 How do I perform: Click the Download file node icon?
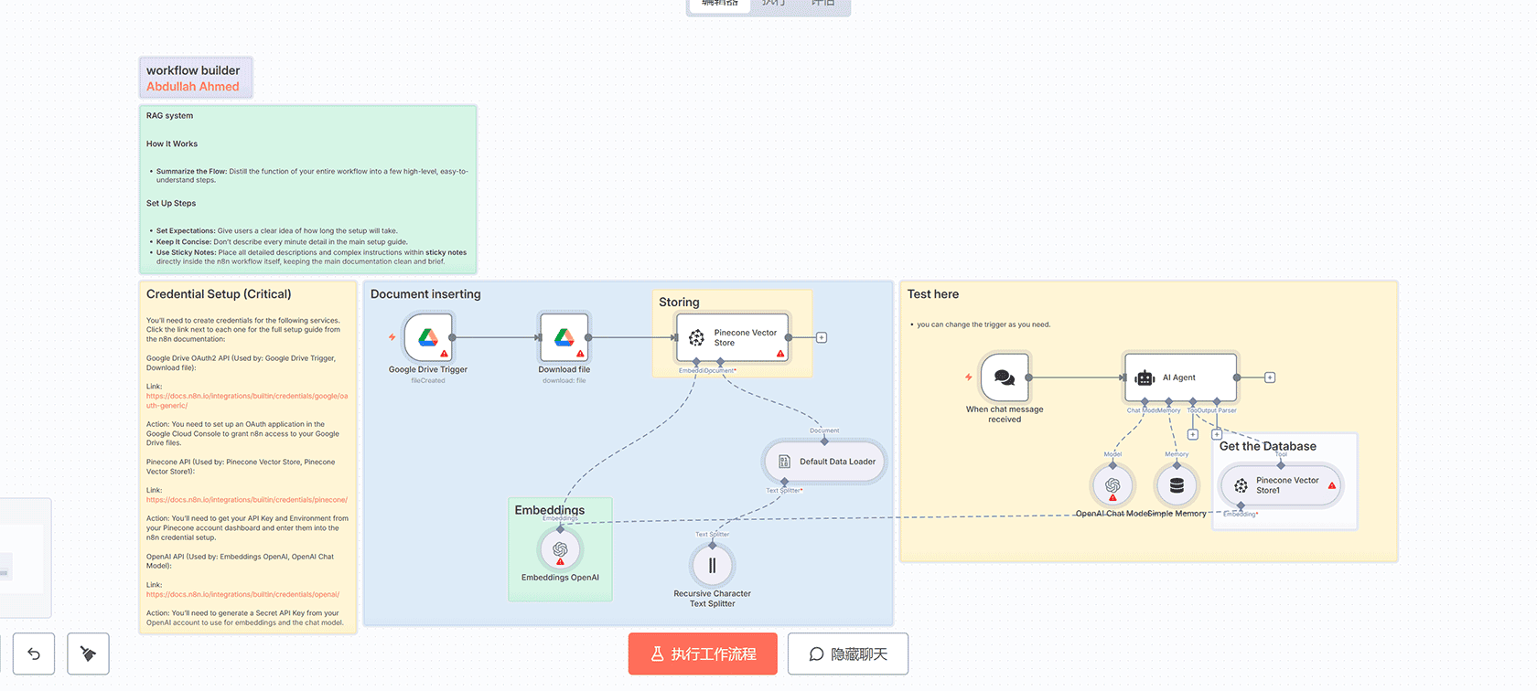point(564,337)
